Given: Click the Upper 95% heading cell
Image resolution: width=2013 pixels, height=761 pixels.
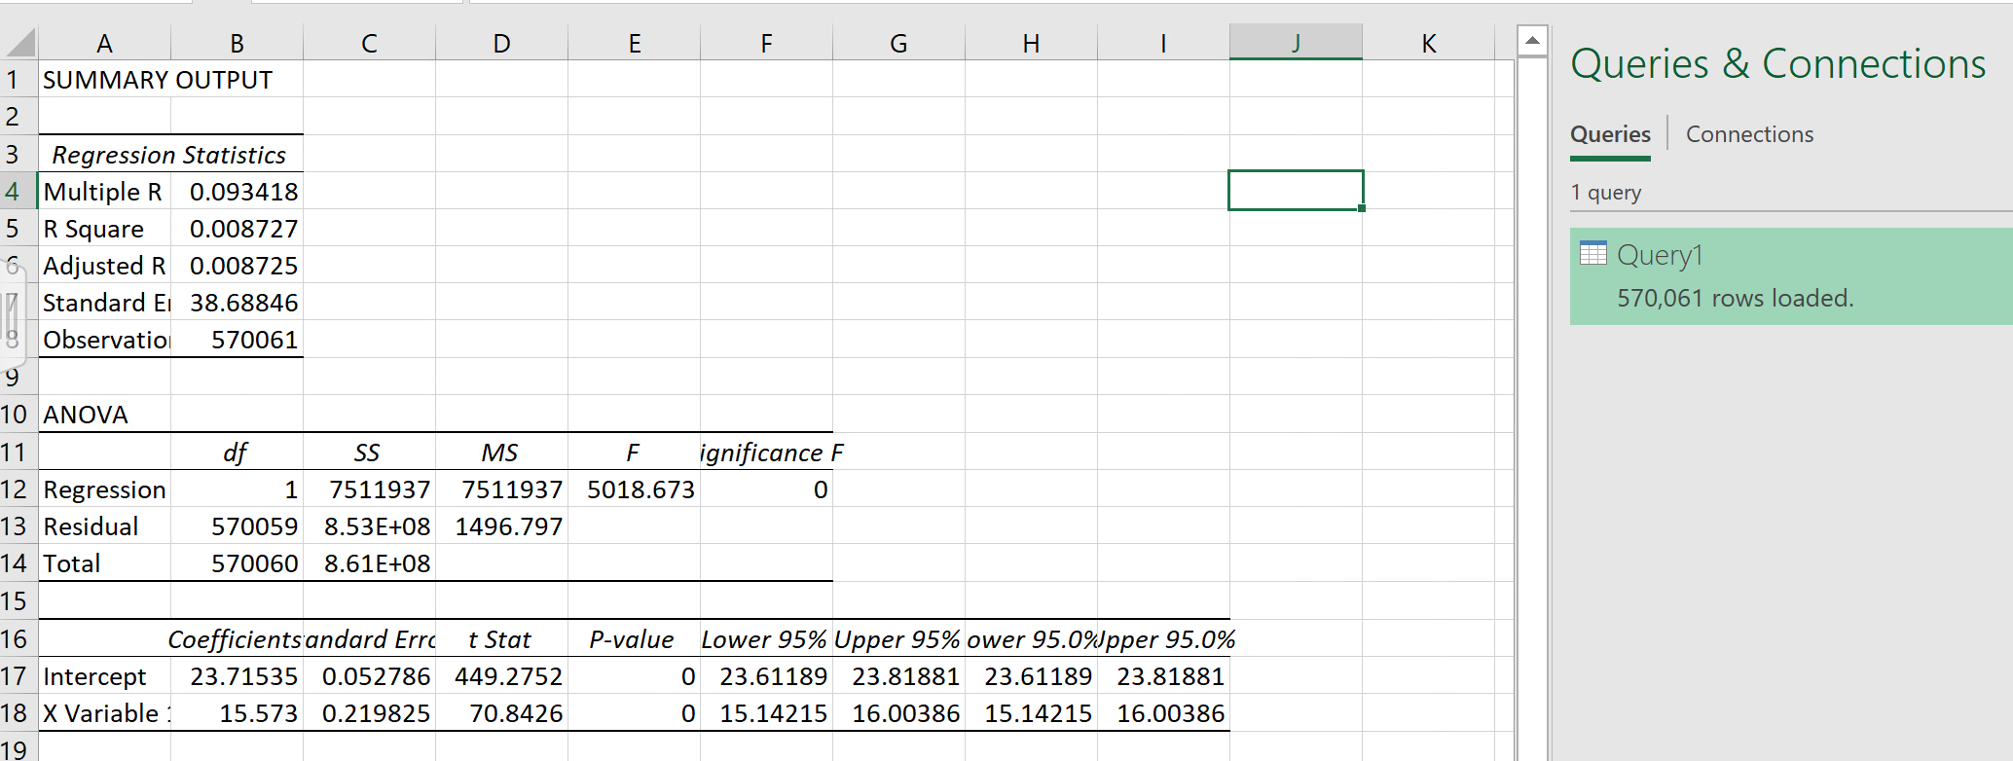Looking at the screenshot, I should (899, 638).
